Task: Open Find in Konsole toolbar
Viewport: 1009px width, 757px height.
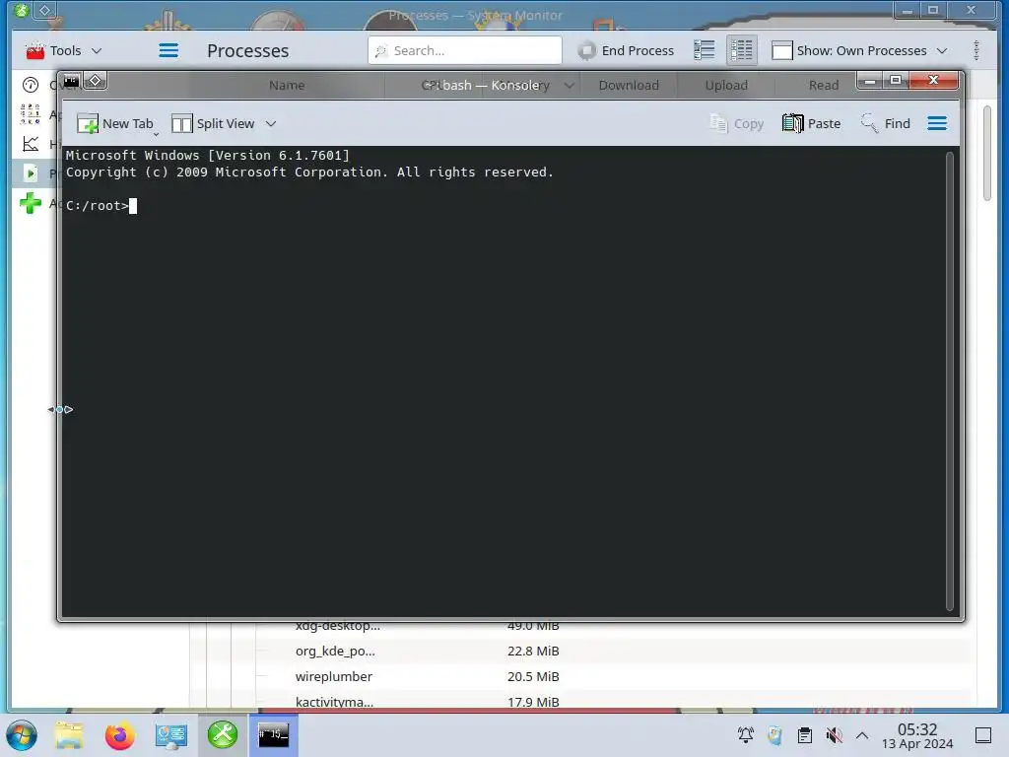Action: (886, 123)
